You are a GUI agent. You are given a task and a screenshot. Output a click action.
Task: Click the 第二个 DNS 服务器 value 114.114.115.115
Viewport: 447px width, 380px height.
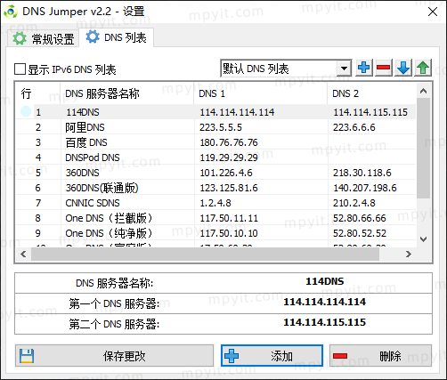point(325,322)
